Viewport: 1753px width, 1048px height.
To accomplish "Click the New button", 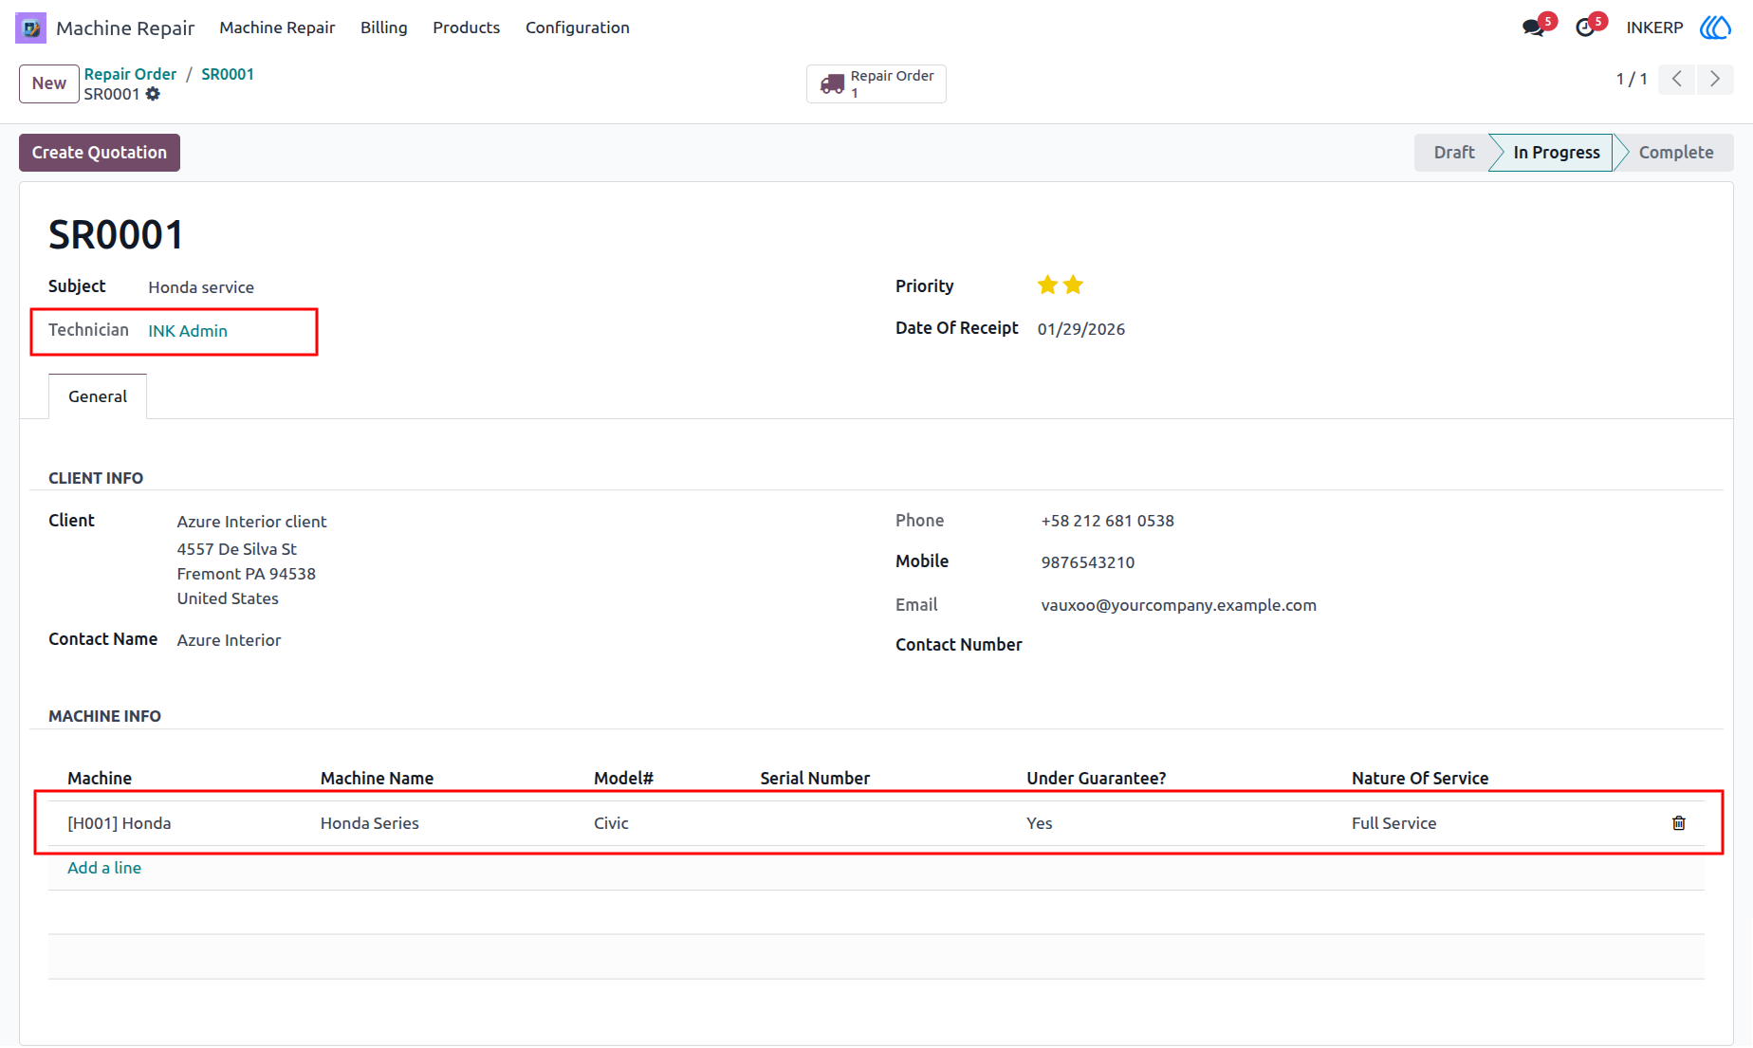I will tap(49, 83).
